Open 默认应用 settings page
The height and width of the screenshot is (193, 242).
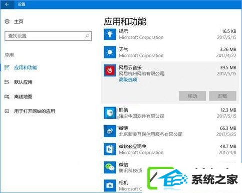[23, 82]
